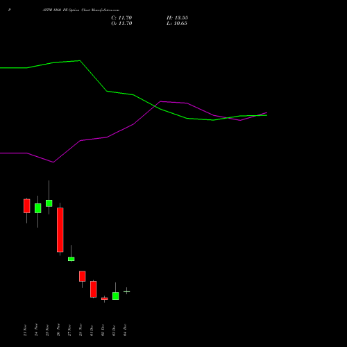The width and height of the screenshot is (347, 347).
Task: Select the tiny red candlestick for 02 Dec
Action: coord(105,298)
